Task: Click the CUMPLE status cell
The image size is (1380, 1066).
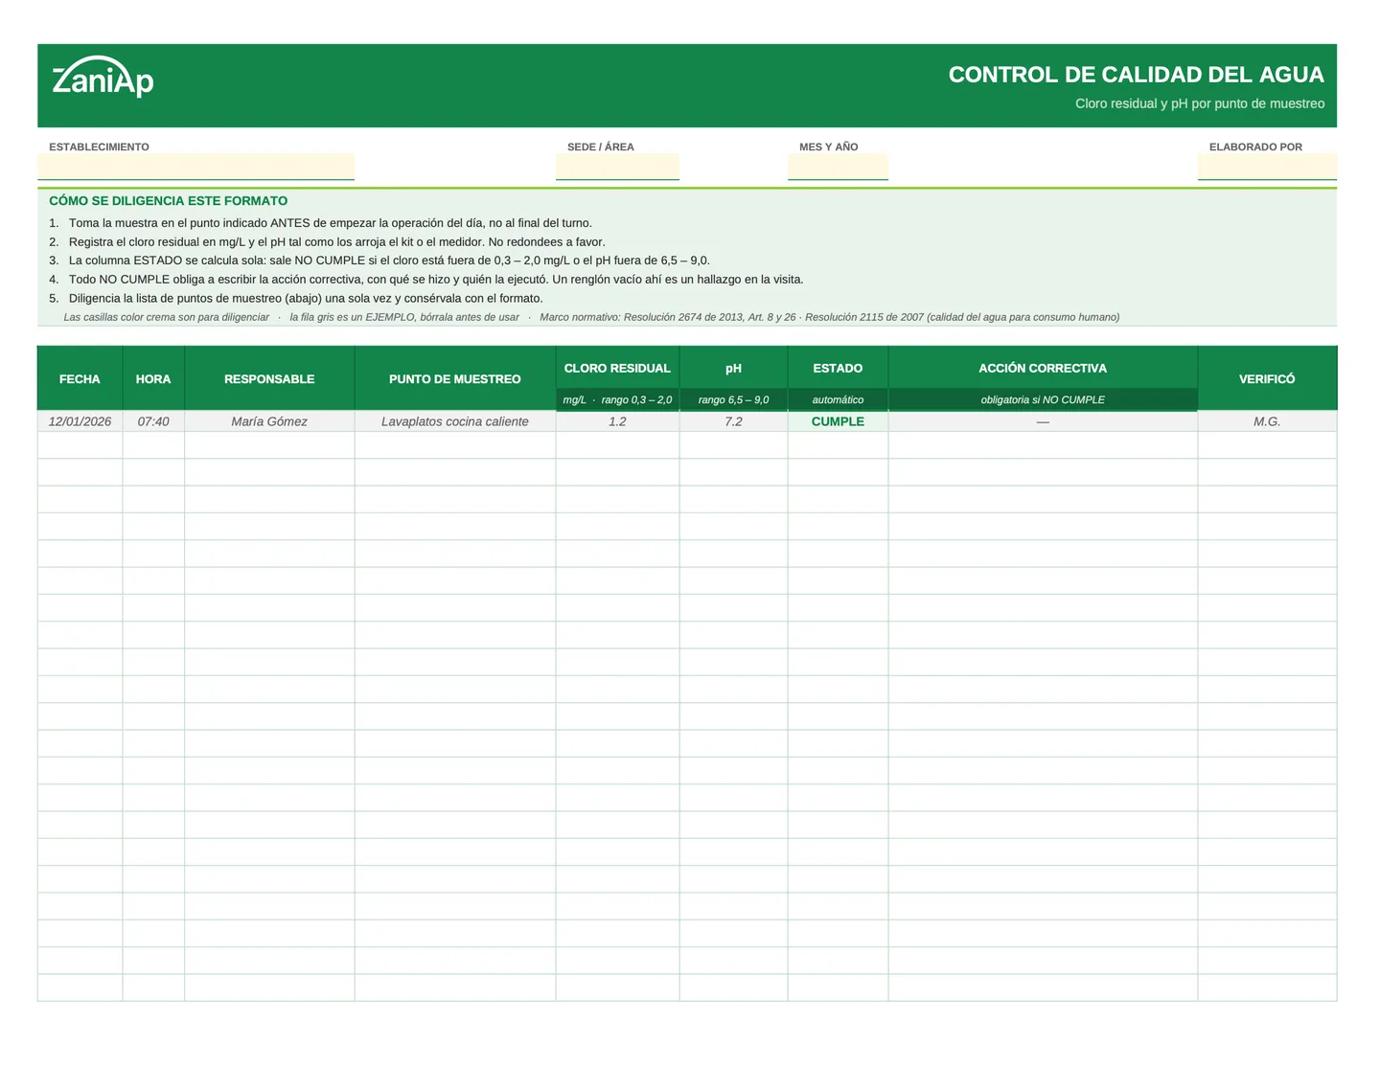Action: click(838, 421)
